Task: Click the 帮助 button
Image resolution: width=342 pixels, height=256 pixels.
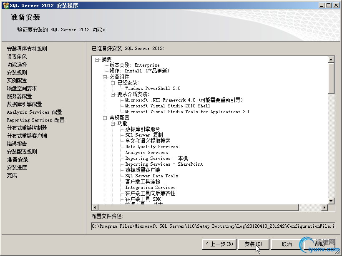Action: tap(319, 244)
